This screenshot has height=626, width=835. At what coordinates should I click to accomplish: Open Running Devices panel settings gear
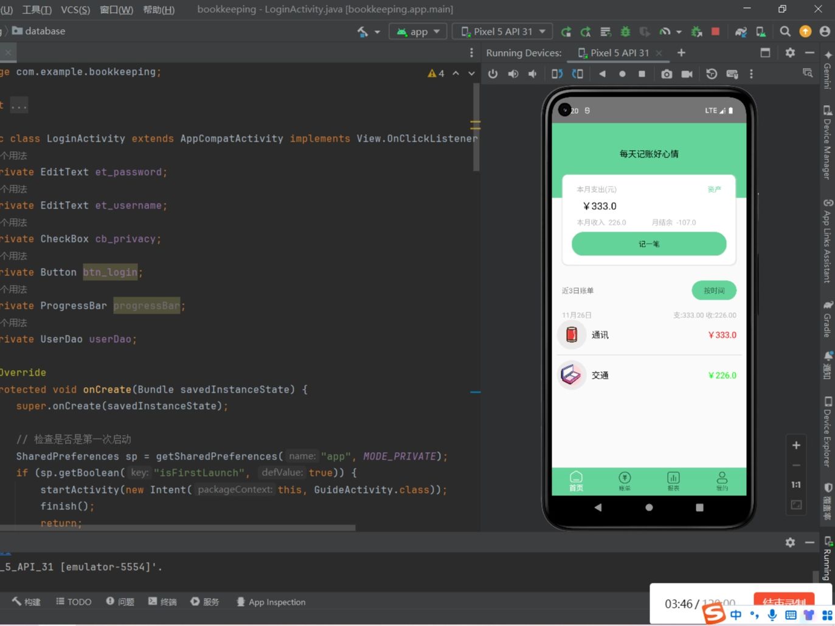(x=790, y=53)
